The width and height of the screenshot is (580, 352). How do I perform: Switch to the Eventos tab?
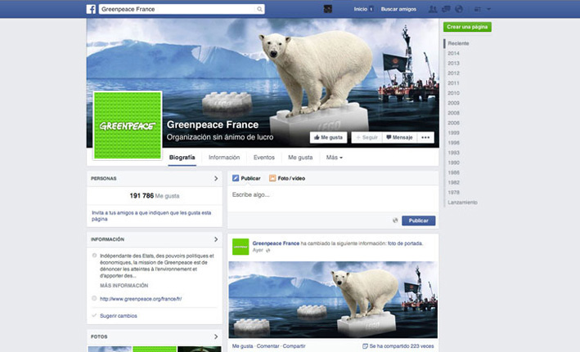[263, 158]
